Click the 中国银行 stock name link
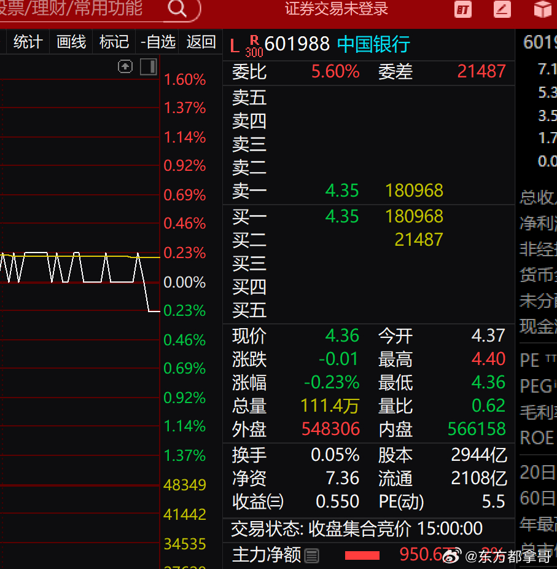Image resolution: width=557 pixels, height=569 pixels. point(373,44)
